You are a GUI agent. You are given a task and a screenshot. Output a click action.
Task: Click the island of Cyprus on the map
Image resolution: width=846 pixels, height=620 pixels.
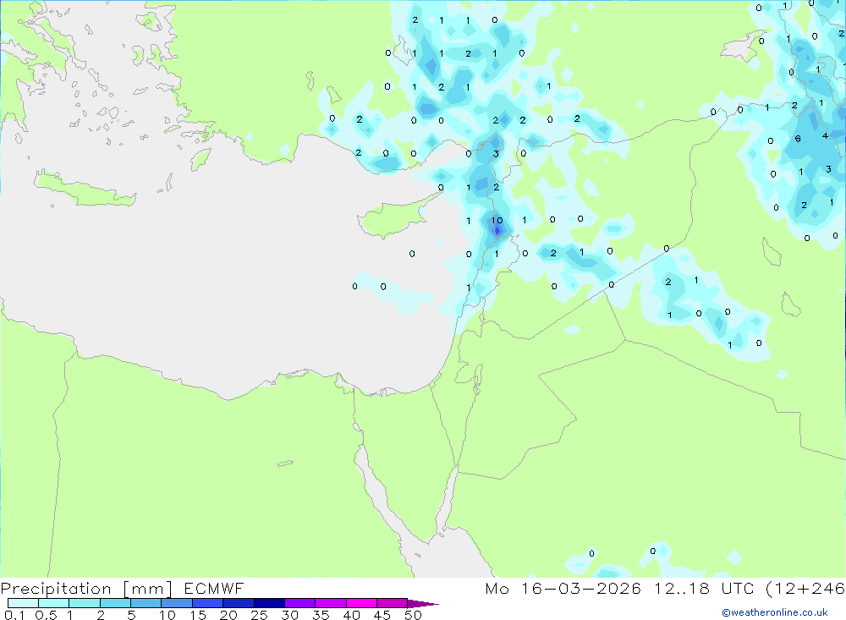[391, 218]
